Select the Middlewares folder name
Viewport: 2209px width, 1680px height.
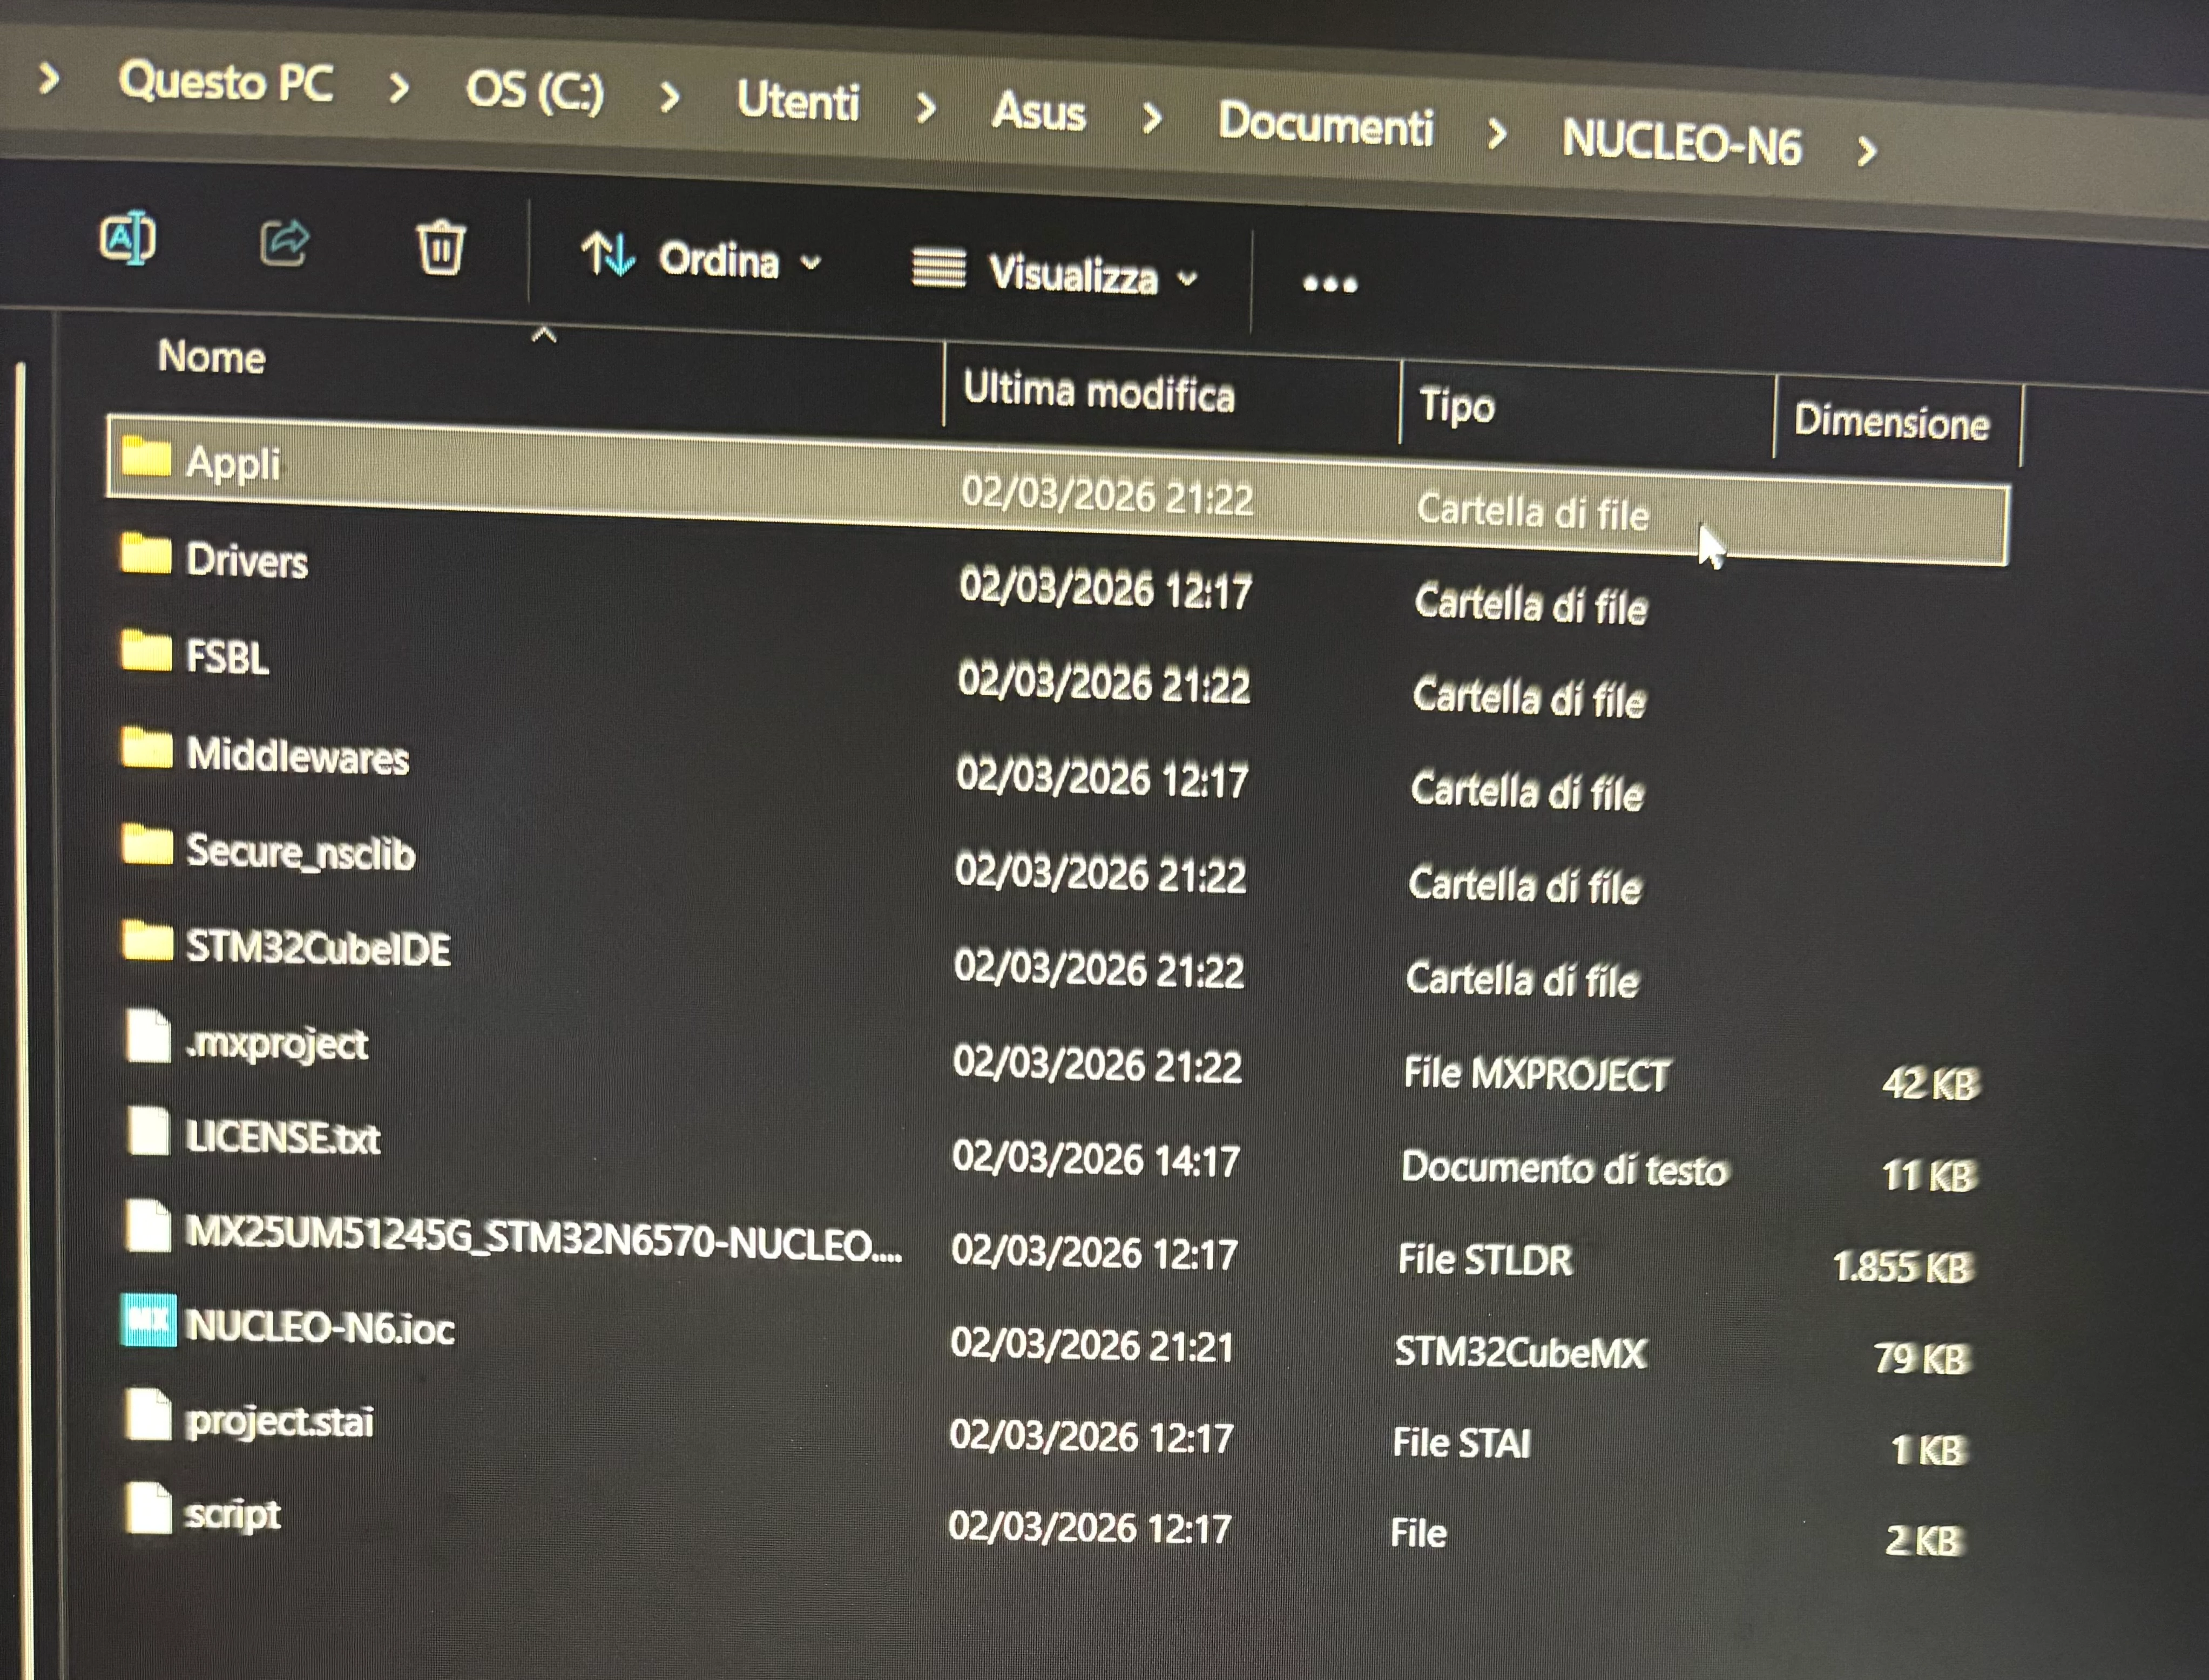[x=298, y=757]
